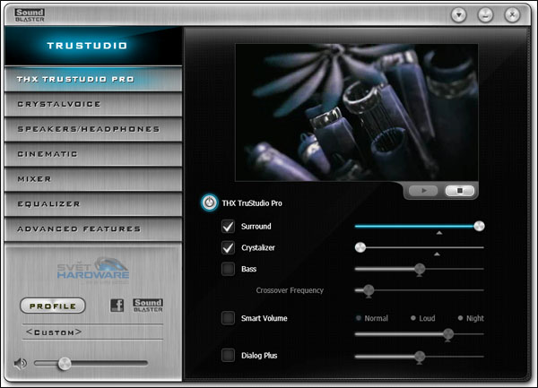Open the Advanced Features section
Viewport: 538px width, 388px height.
[93, 229]
